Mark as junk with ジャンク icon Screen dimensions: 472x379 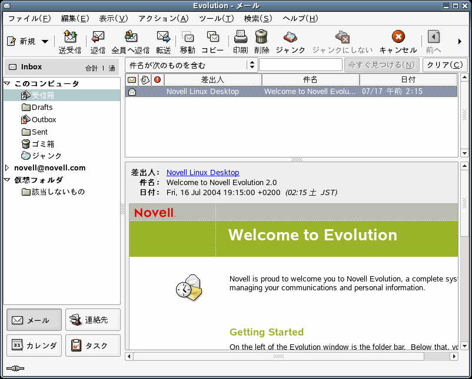(x=290, y=37)
